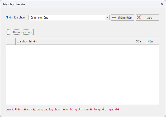Close the Tùy chọn tải lên dialog
Viewport: 166px width, 117px height.
coord(162,4)
